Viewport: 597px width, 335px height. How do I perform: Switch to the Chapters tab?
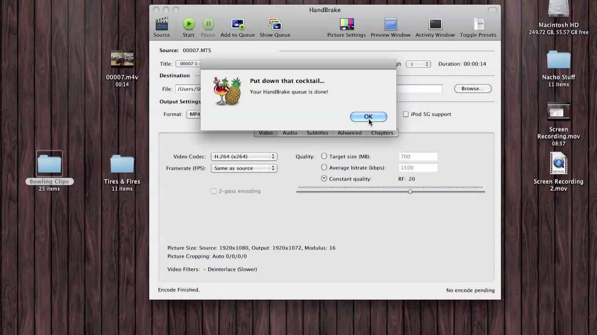(x=382, y=133)
